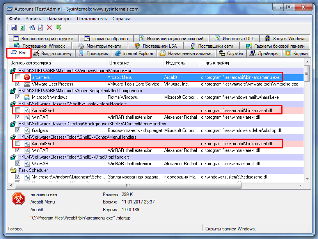The width and height of the screenshot is (318, 239).
Task: Open the Драйверы tab
Action: tap(264, 54)
